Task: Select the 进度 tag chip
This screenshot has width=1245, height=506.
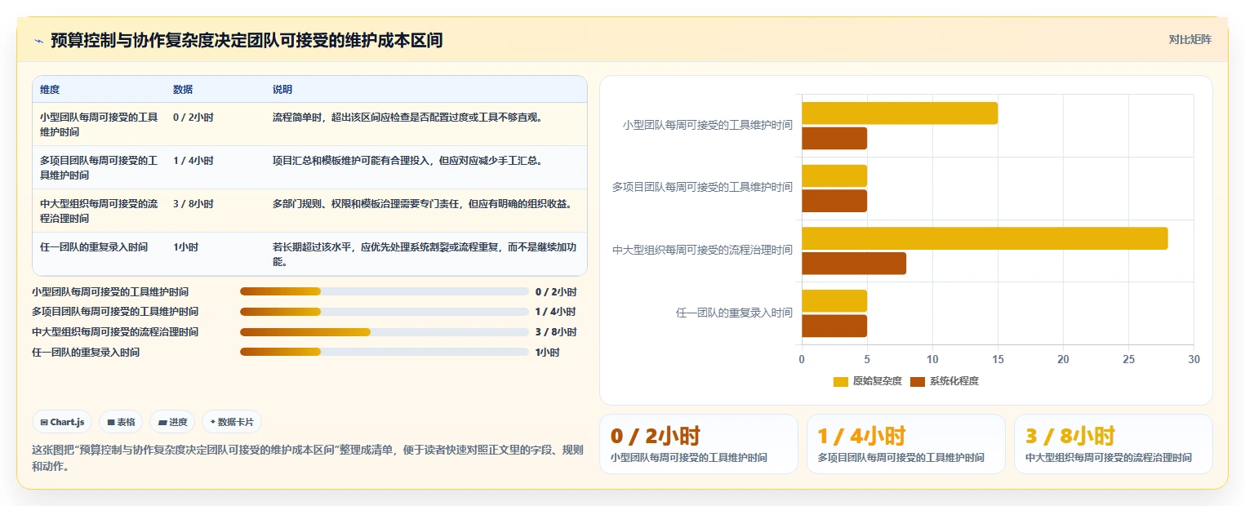Action: pos(172,422)
